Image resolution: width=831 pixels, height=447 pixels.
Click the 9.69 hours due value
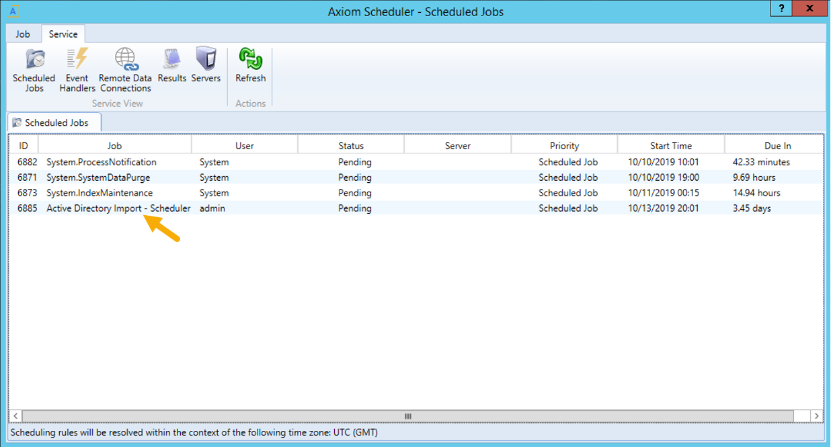point(754,177)
